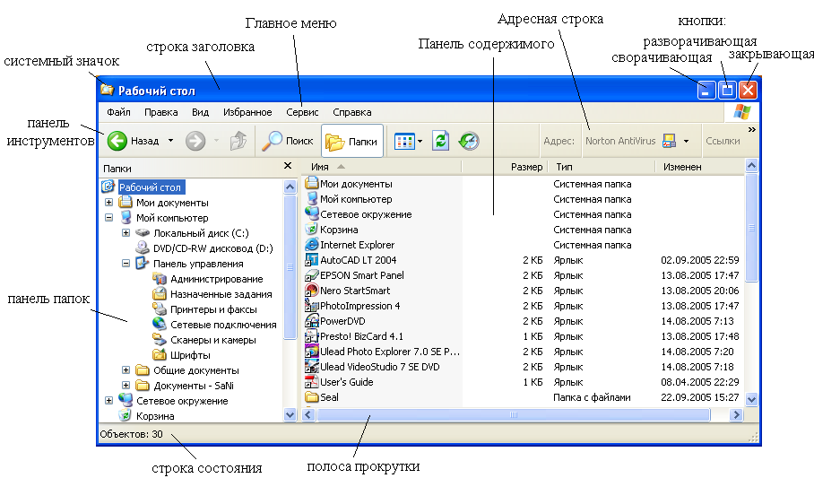The height and width of the screenshot is (478, 814).
Task: Toggle the Папки folders toolbar button
Action: point(352,141)
